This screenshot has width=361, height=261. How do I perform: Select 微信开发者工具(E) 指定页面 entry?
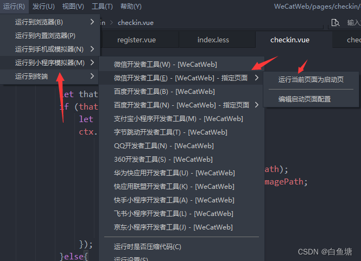181,78
